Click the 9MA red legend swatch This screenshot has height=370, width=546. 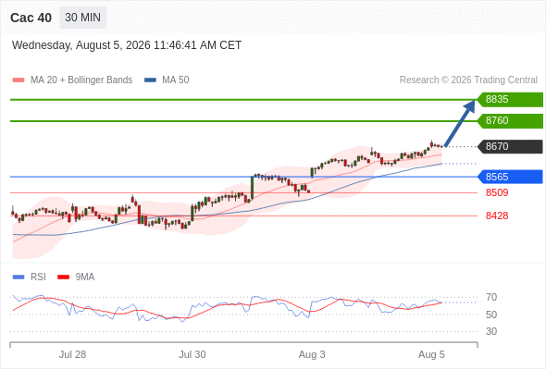click(63, 277)
